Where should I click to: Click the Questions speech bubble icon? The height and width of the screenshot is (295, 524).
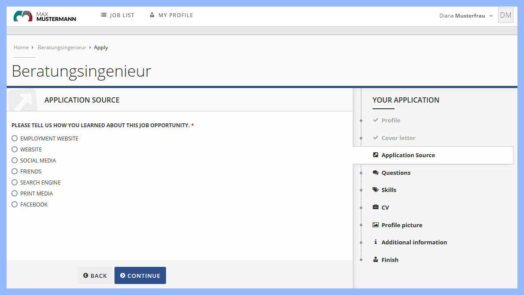[375, 173]
